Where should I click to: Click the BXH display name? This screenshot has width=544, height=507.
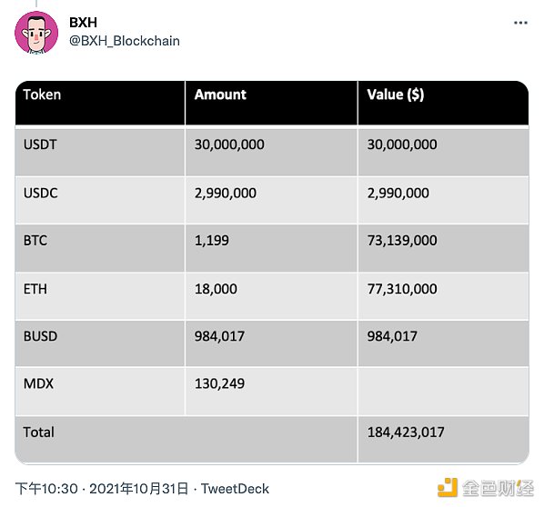coord(83,23)
